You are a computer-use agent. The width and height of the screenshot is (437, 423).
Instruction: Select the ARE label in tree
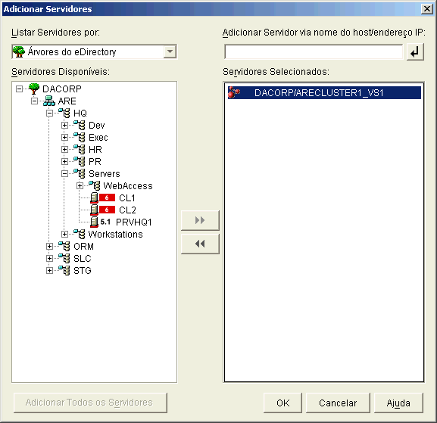click(67, 101)
